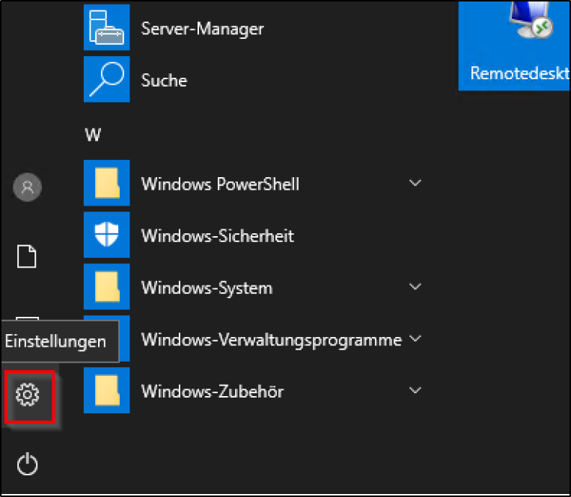Click the Windows PowerShell folder icon
Image resolution: width=571 pixels, height=497 pixels.
click(x=107, y=183)
